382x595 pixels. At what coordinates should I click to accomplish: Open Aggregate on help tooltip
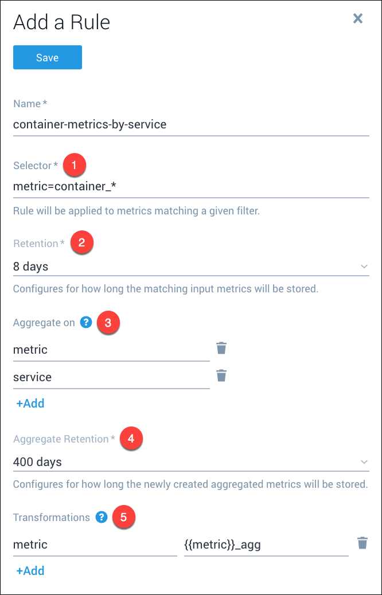click(x=86, y=323)
